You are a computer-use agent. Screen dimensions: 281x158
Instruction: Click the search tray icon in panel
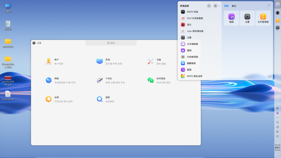pos(278,122)
